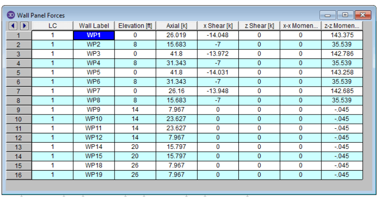
Task: Select the LC column header
Action: (52, 25)
